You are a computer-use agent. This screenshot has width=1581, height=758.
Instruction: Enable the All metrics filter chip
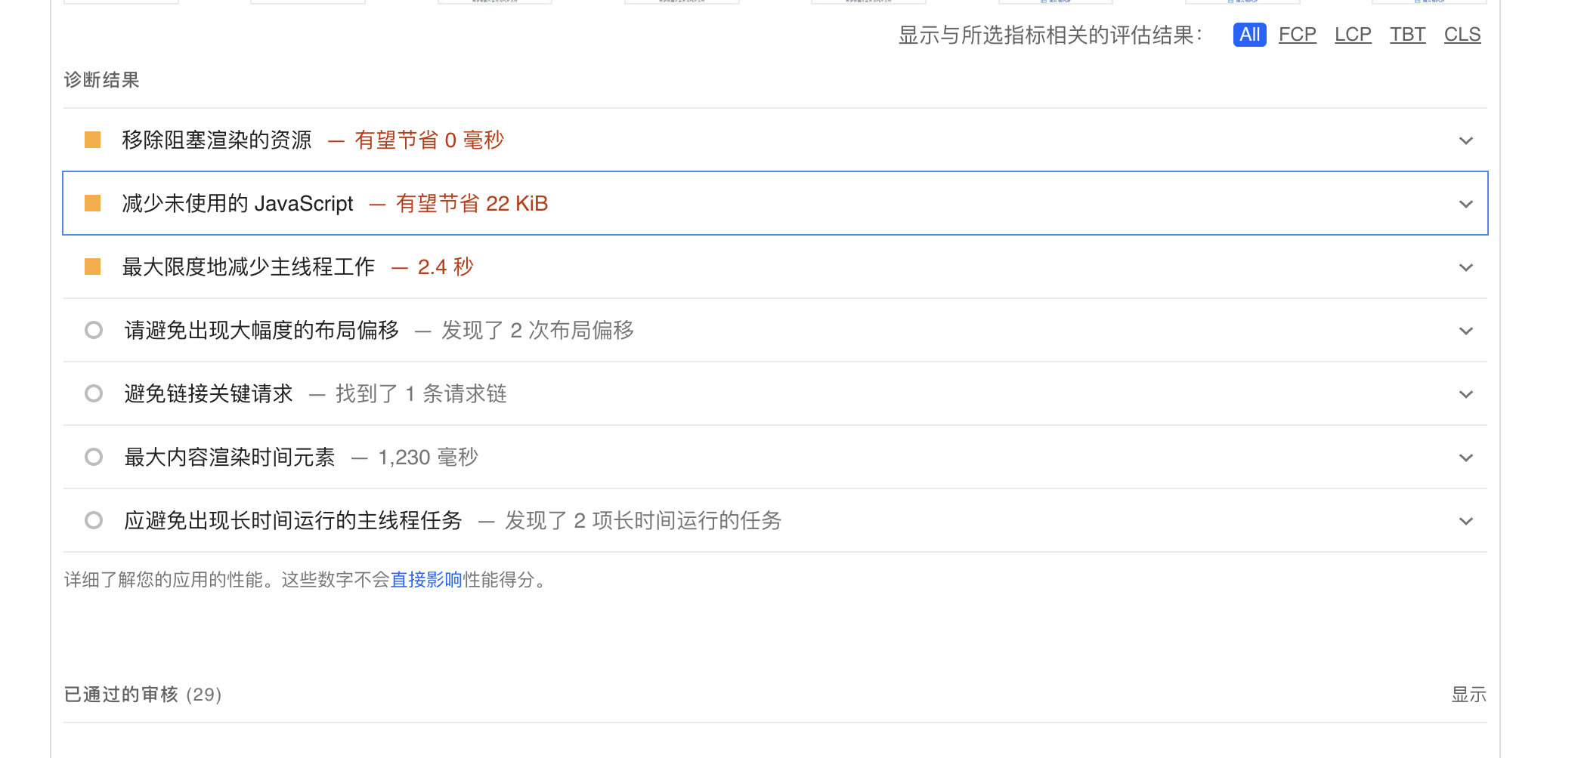(x=1249, y=35)
